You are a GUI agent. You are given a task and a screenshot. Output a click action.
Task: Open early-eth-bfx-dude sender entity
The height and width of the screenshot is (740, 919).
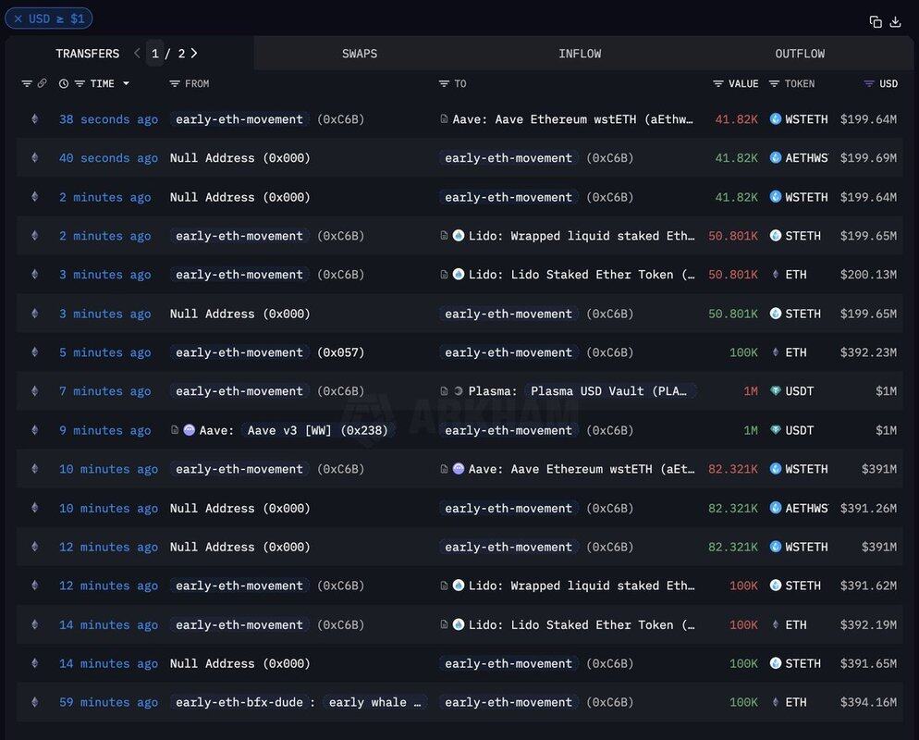coord(239,702)
